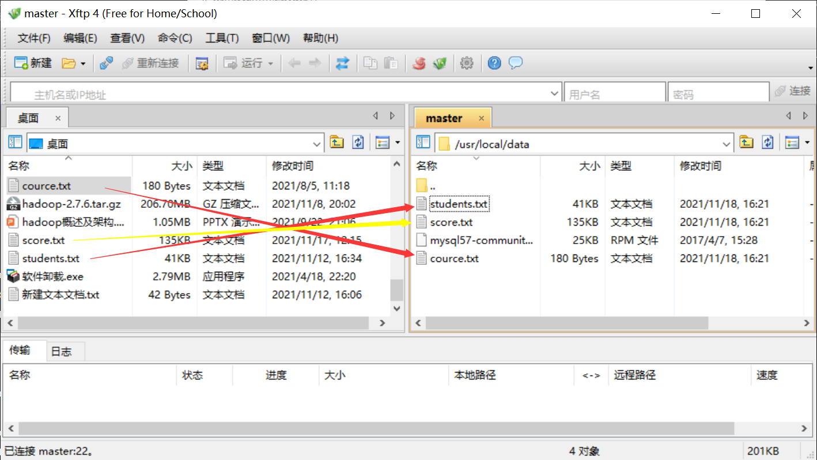Toggle folder tree icon in local pane
Viewport: 817px width, 460px height.
point(14,142)
